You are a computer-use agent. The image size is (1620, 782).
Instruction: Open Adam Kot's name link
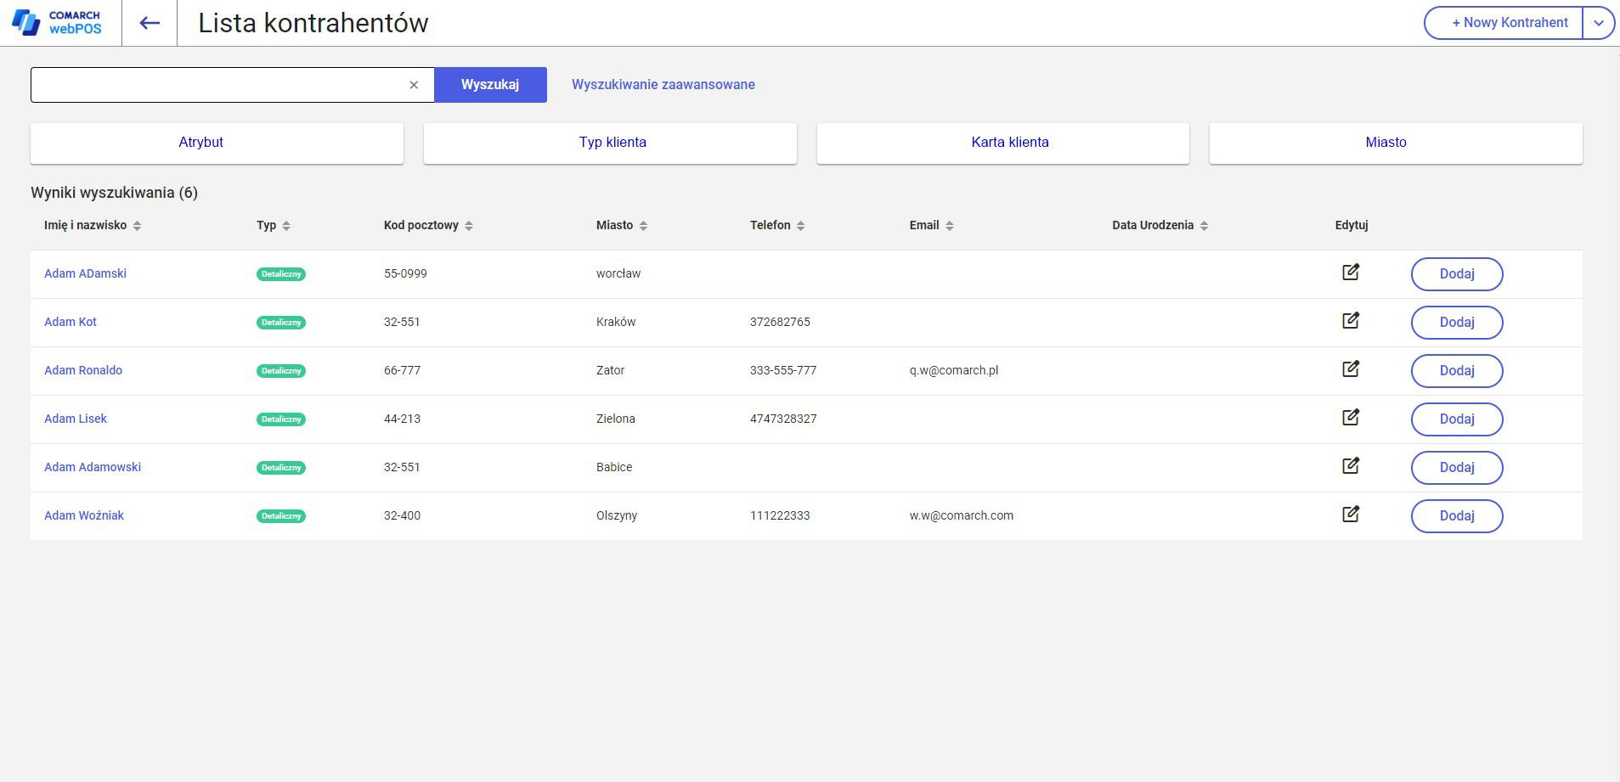71,322
